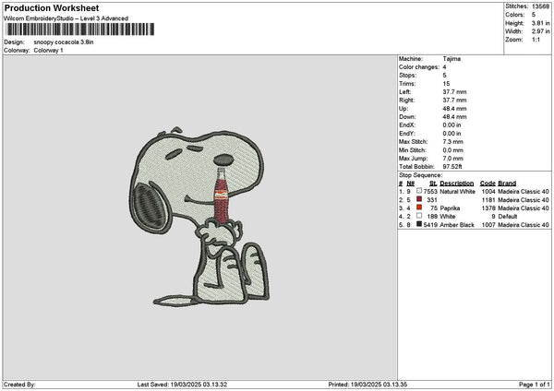
Task: Click 'Wilcom EmbroideryStudio – Level 3 Advanced' text
Action: pos(66,18)
